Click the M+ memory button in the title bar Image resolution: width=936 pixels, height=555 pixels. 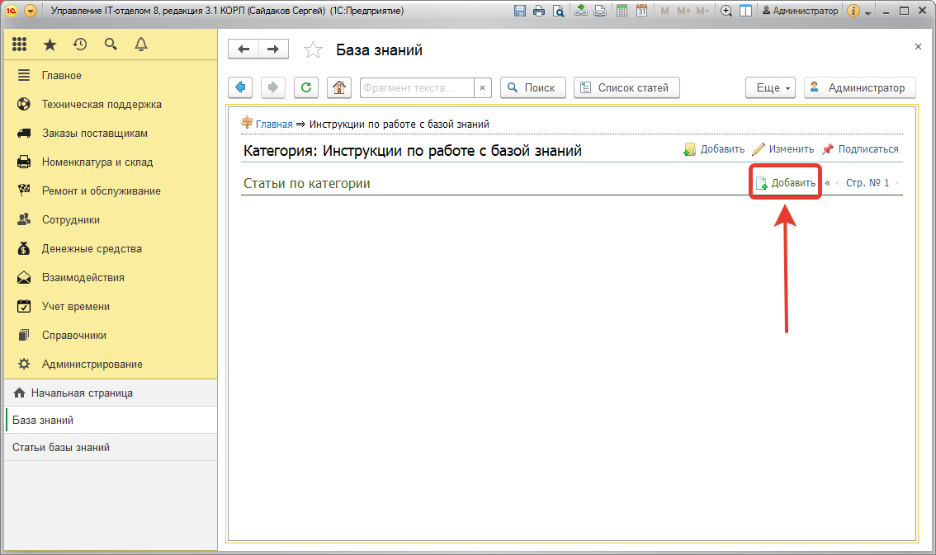(683, 11)
